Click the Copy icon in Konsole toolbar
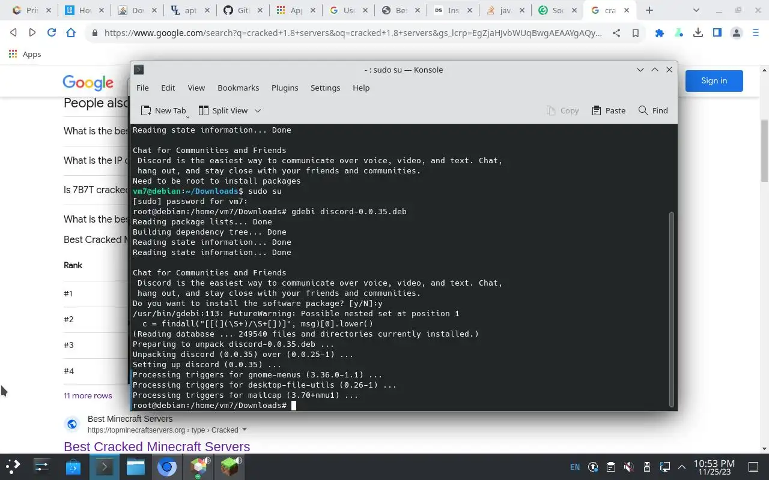Image resolution: width=769 pixels, height=480 pixels. [x=551, y=110]
